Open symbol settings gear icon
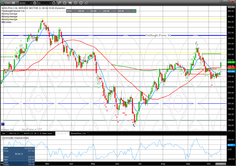The width and height of the screenshot is (236, 166). 35,3
